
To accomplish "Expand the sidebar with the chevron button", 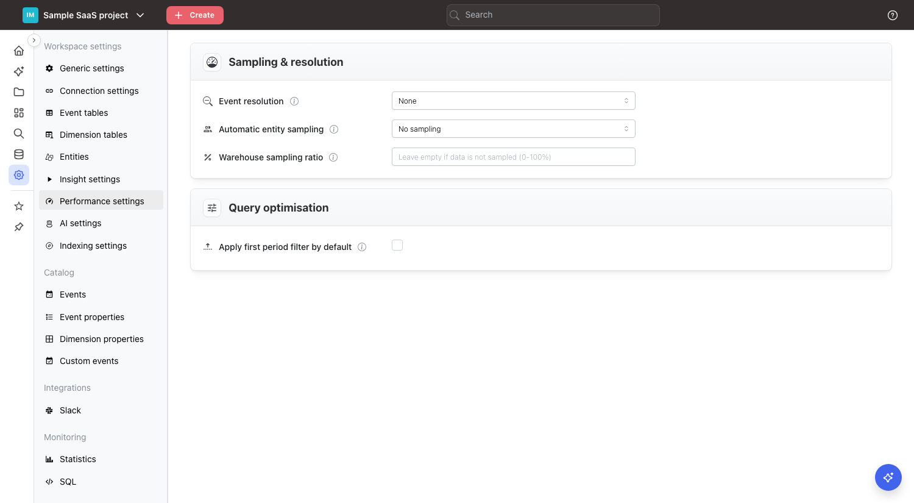I will (34, 40).
